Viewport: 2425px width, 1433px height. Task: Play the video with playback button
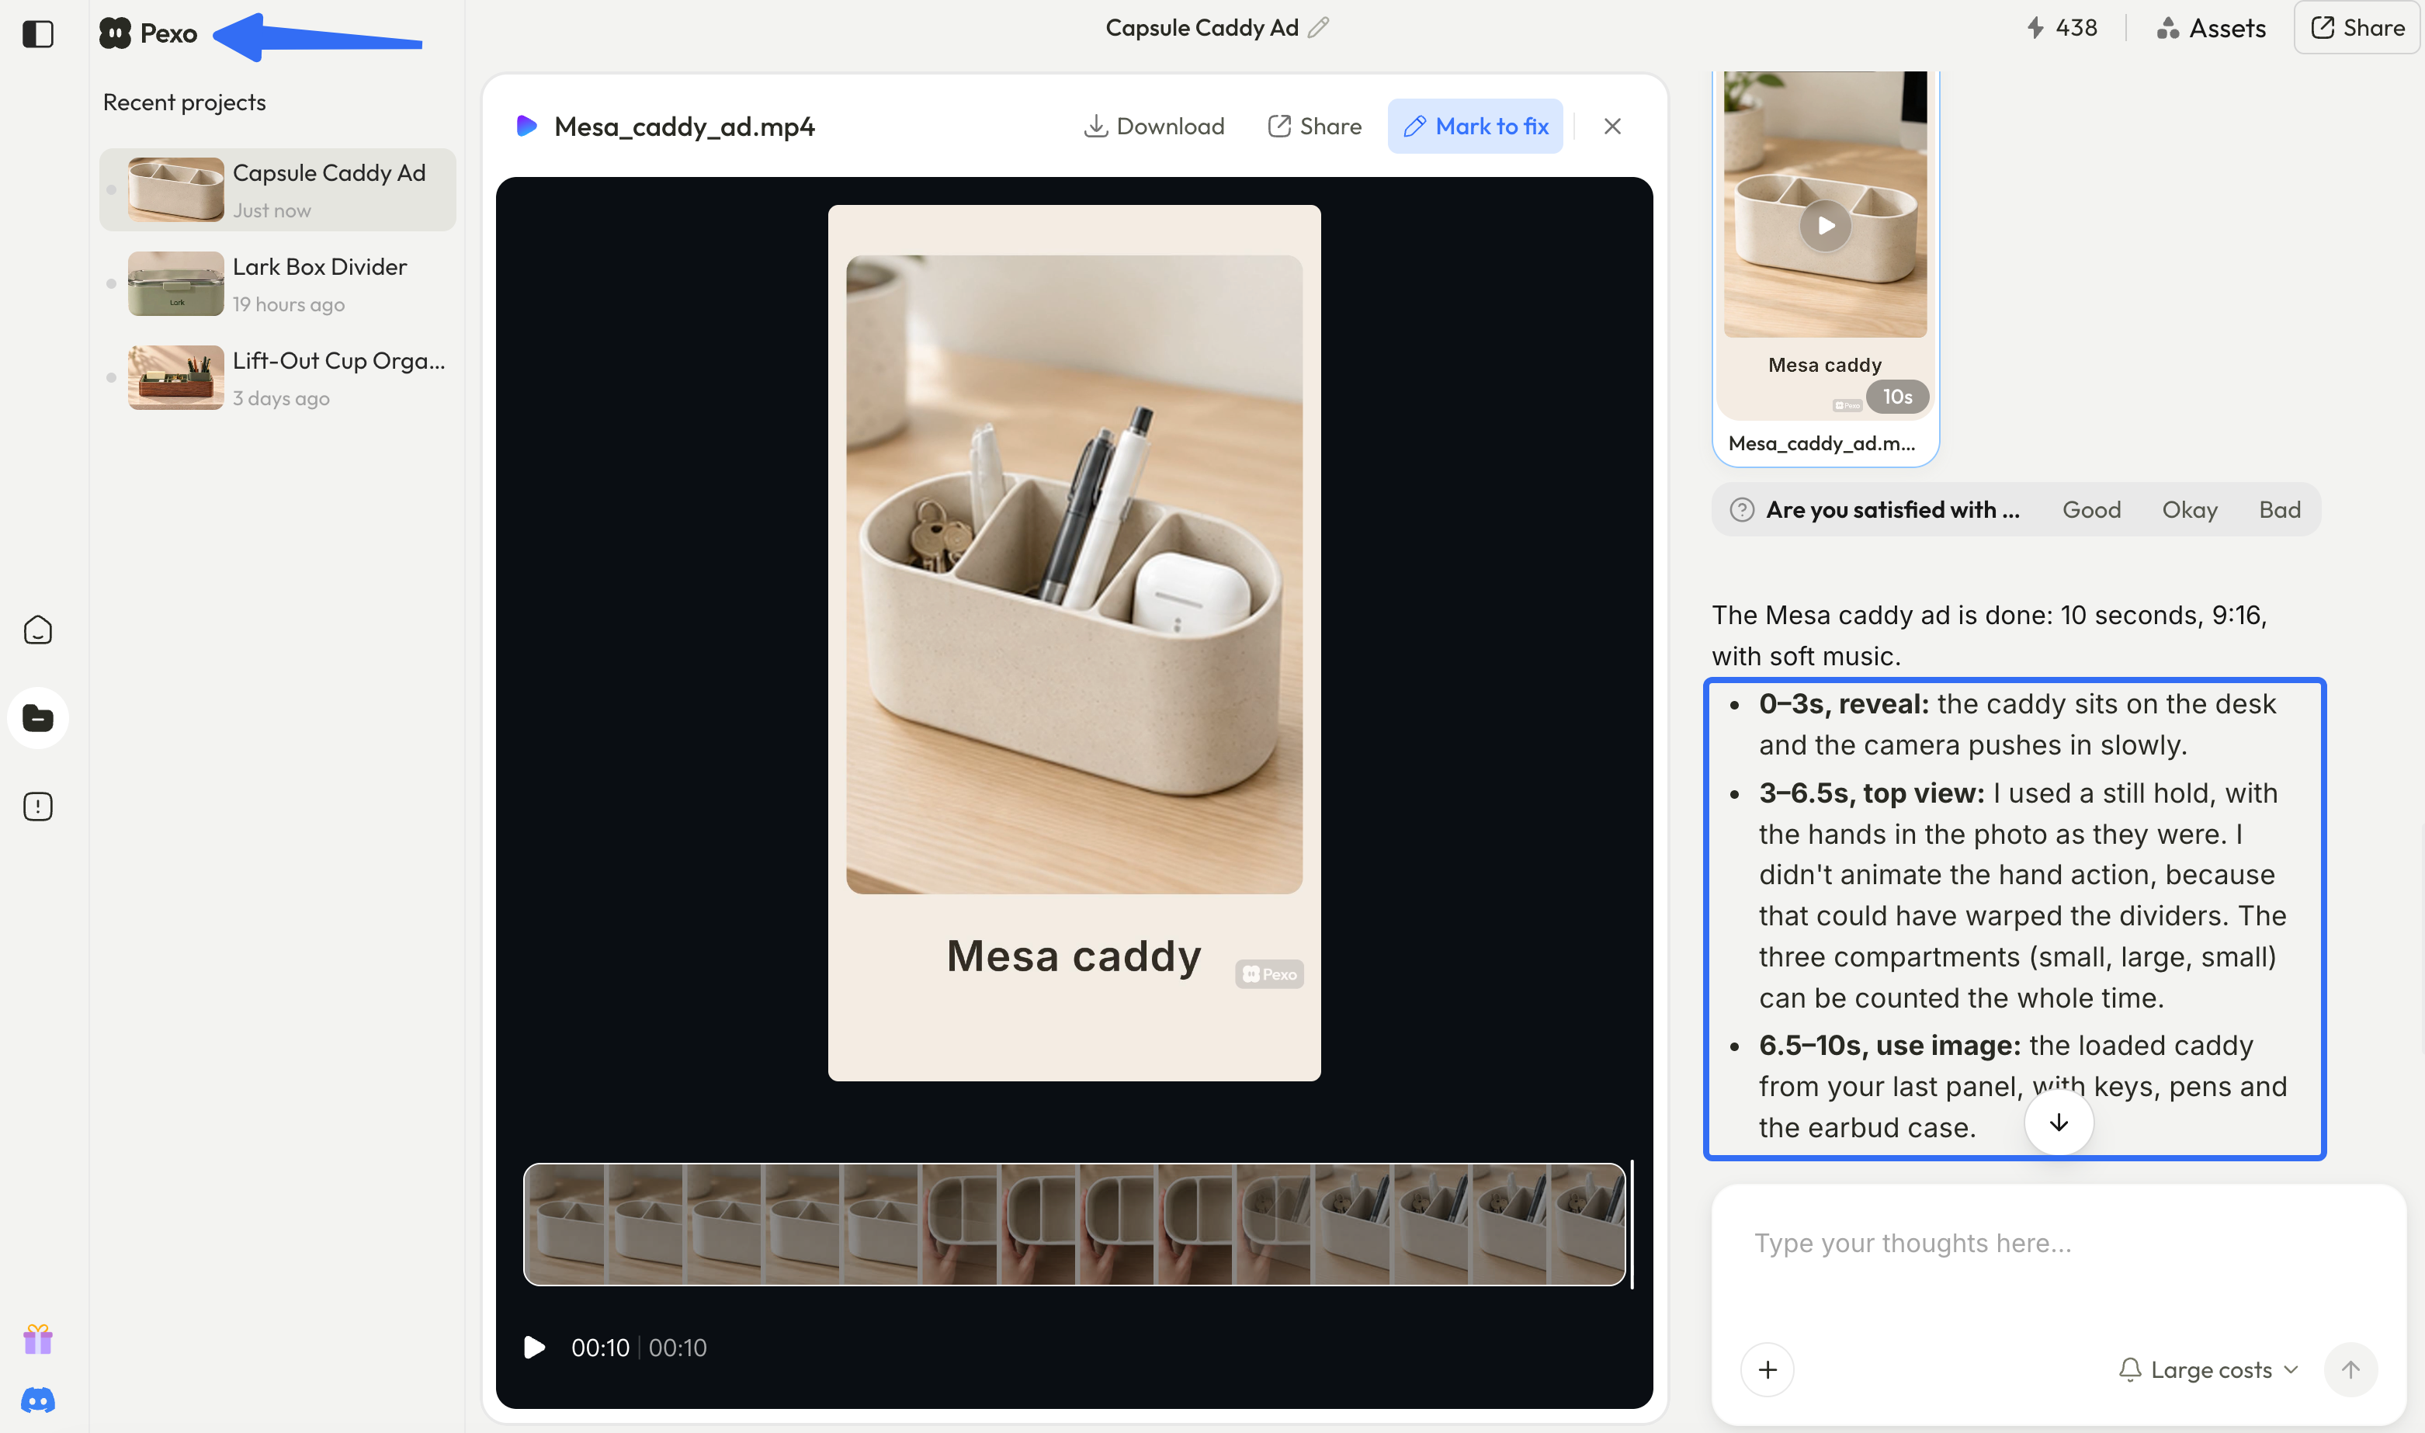[x=534, y=1347]
